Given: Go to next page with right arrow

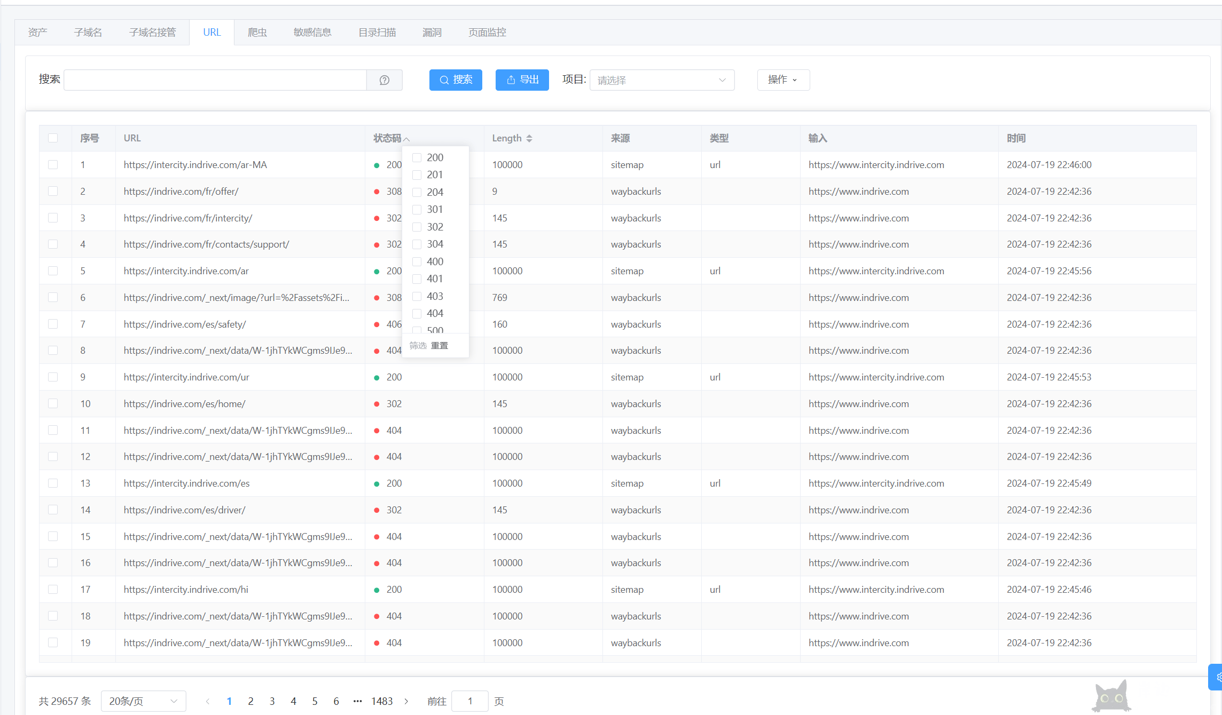Looking at the screenshot, I should (406, 701).
